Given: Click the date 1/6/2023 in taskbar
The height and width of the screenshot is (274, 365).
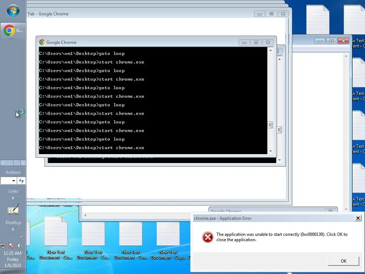Looking at the screenshot, I should click(12, 265).
